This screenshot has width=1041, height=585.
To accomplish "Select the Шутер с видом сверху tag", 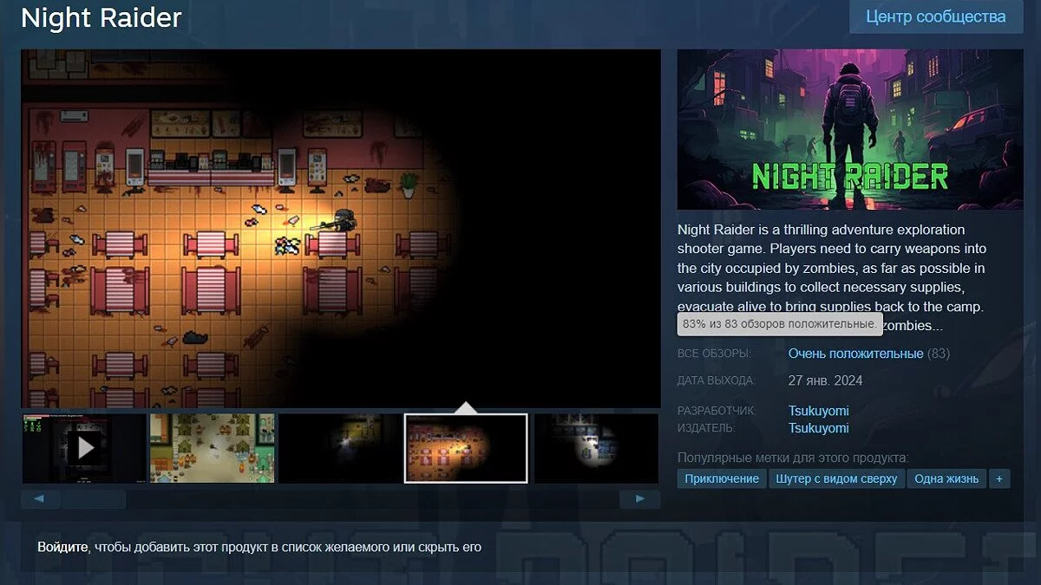I will (837, 478).
